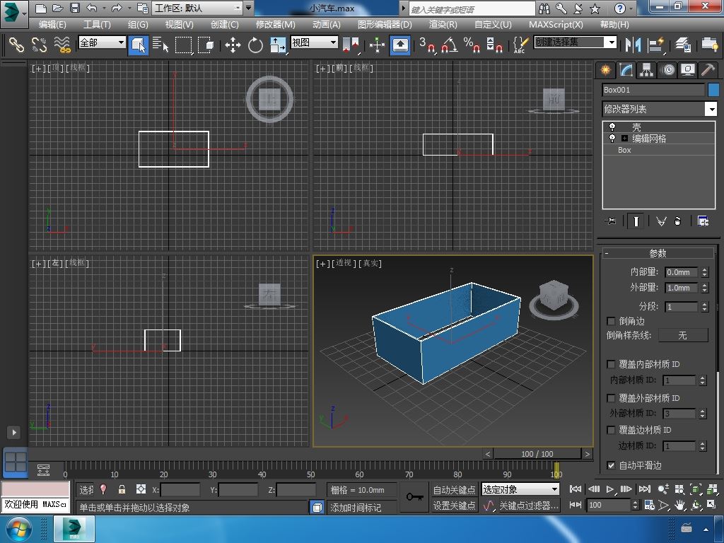Open the 选定对象 key filter dropdown
The width and height of the screenshot is (724, 543).
[520, 489]
